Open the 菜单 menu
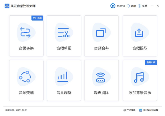Viewport: 165px width, 116px height. [x=142, y=6]
